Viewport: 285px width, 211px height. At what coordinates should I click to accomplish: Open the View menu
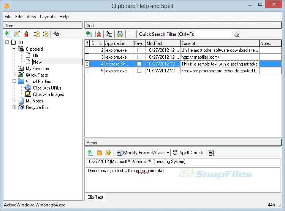point(31,17)
